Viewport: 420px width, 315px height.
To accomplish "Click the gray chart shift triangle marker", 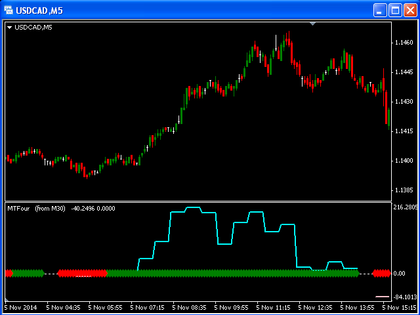I will click(313, 24).
